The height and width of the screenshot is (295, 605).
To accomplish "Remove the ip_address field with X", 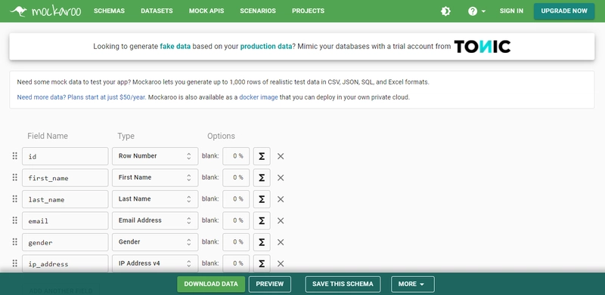I will click(x=281, y=264).
